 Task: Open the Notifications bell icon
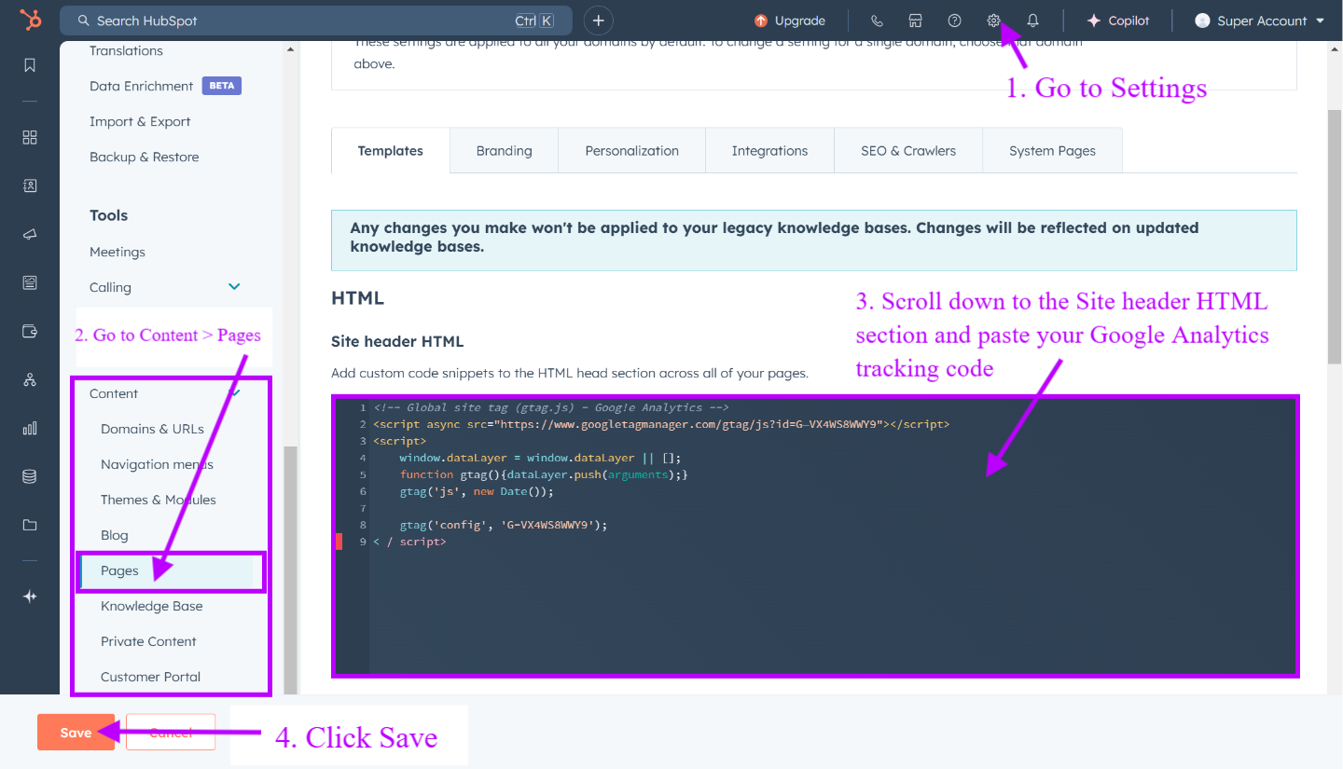point(1032,21)
